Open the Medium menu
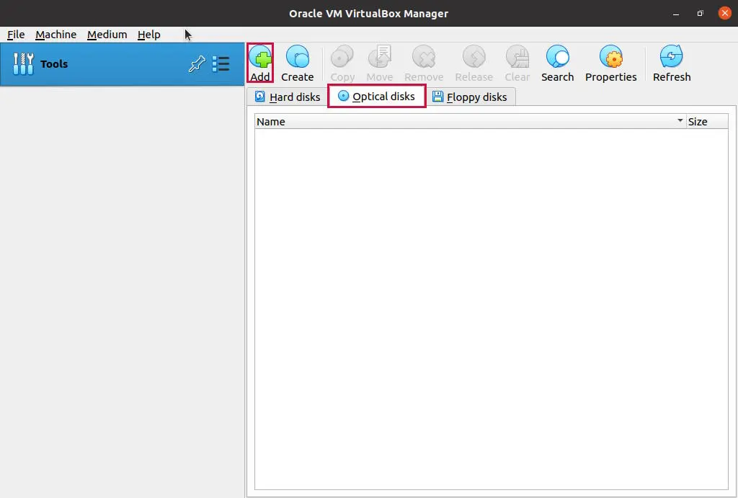The height and width of the screenshot is (498, 738). [x=107, y=35]
